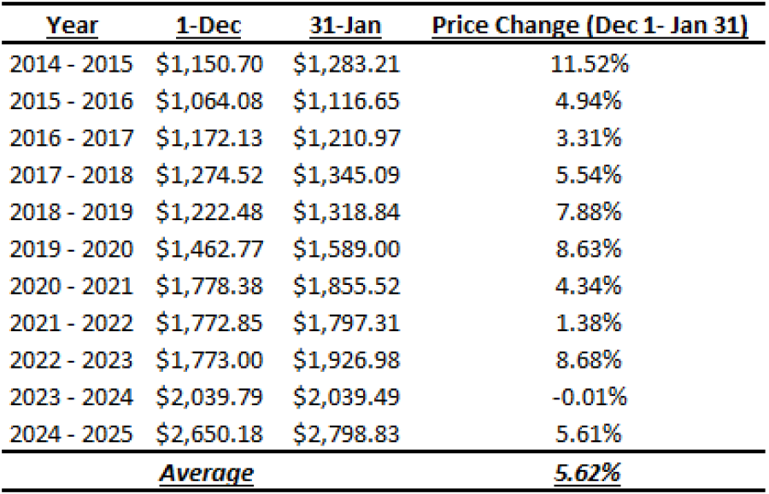The height and width of the screenshot is (494, 769).
Task: Select the $1,274.52 cell
Action: tap(210, 175)
